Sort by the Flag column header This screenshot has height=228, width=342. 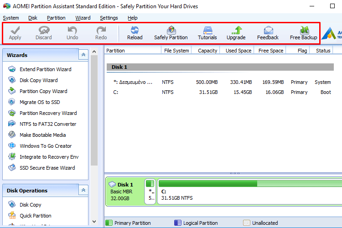[298, 51]
